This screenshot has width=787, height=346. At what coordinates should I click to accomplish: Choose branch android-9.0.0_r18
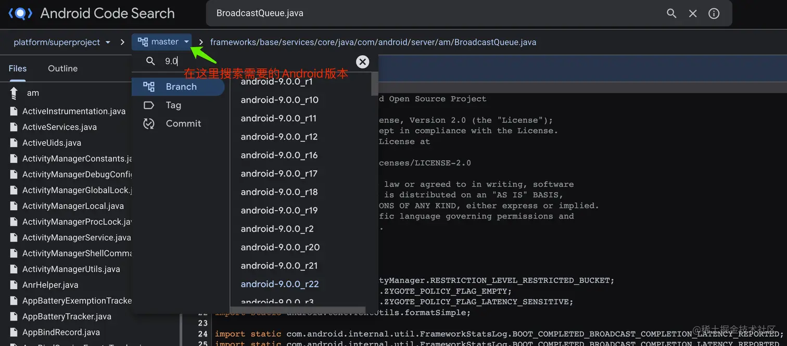tap(279, 192)
